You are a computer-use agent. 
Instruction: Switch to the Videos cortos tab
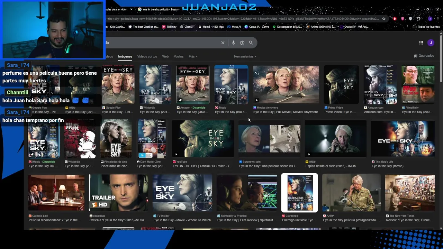tap(147, 56)
